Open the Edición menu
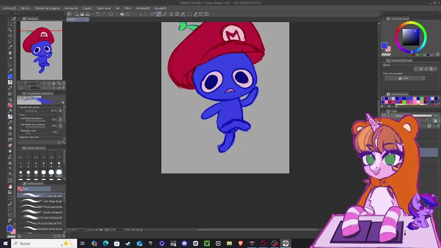Viewport: 441px width, 248px height. [25, 8]
